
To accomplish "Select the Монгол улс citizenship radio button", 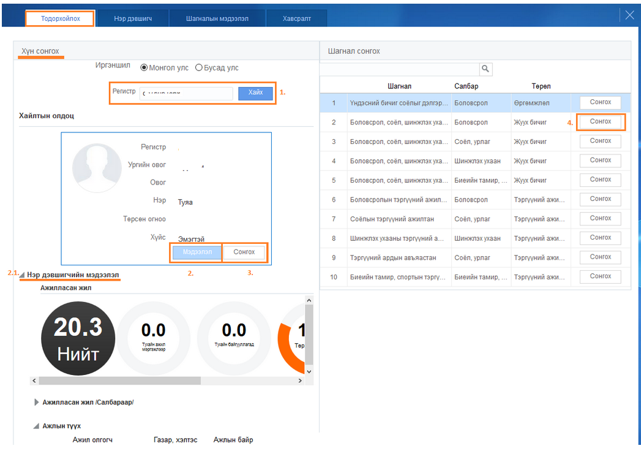I will click(144, 67).
